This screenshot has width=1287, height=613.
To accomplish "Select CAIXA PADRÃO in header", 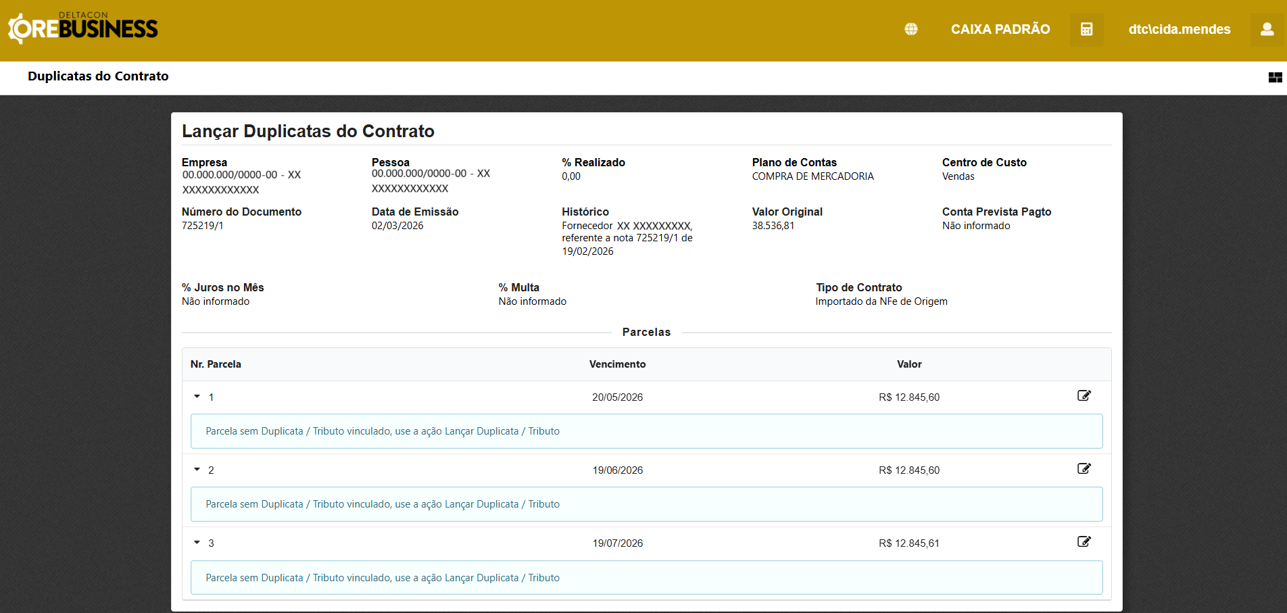I will 1000,29.
